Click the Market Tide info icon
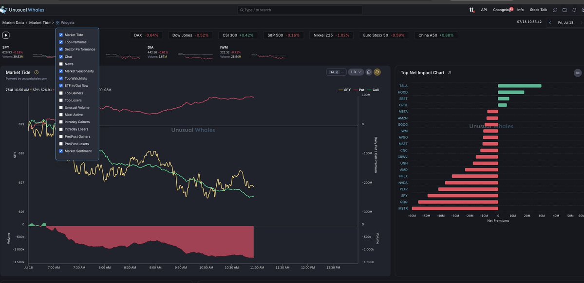 click(x=37, y=72)
